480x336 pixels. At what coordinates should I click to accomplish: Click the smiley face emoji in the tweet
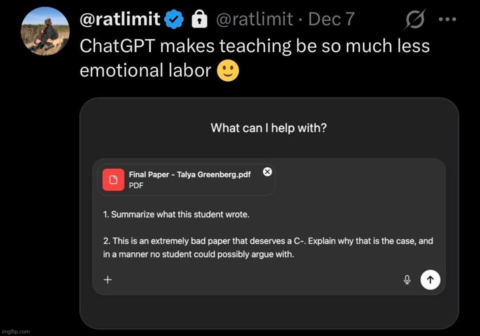point(229,71)
